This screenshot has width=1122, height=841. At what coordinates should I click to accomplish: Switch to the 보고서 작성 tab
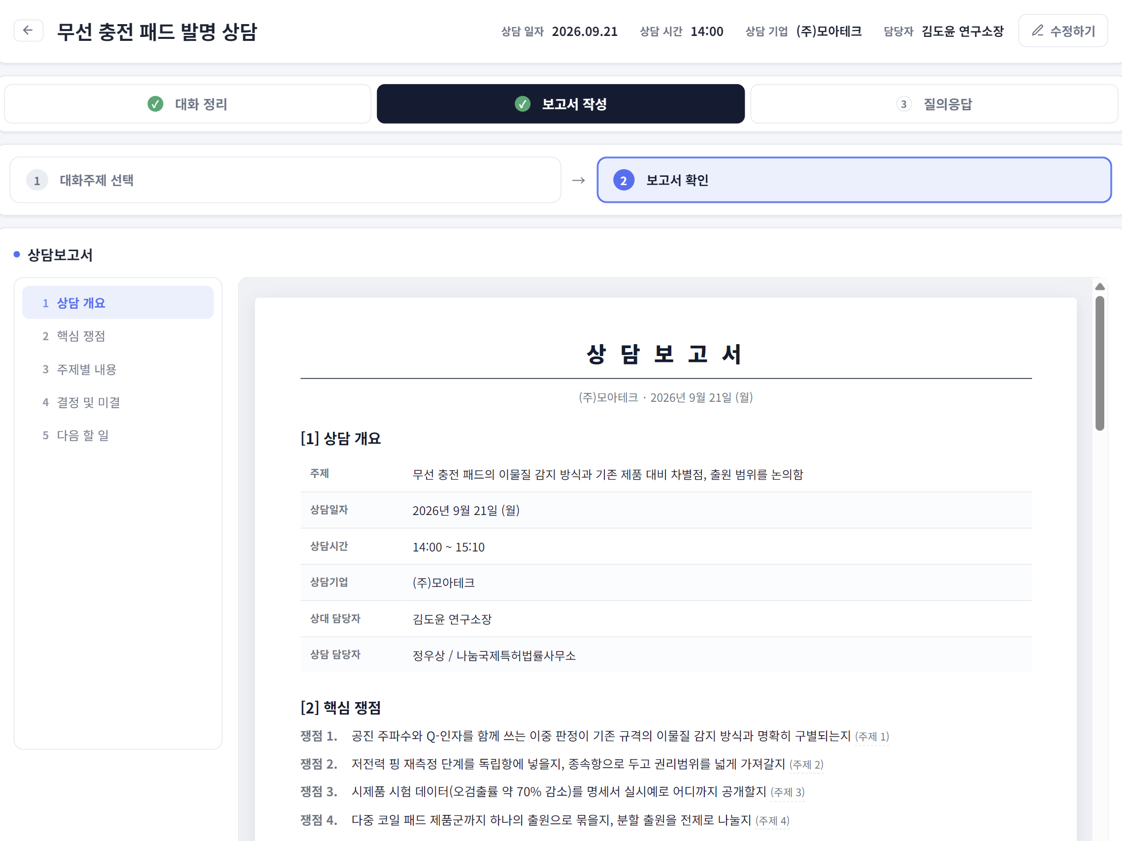click(x=561, y=104)
